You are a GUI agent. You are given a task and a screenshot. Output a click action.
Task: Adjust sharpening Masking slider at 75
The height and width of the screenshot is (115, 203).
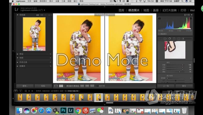click(179, 72)
